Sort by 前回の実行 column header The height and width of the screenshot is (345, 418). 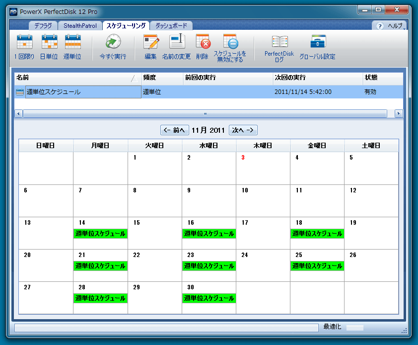click(228, 78)
